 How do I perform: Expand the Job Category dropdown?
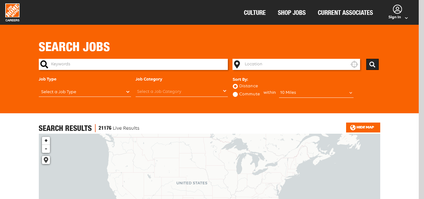point(182,92)
